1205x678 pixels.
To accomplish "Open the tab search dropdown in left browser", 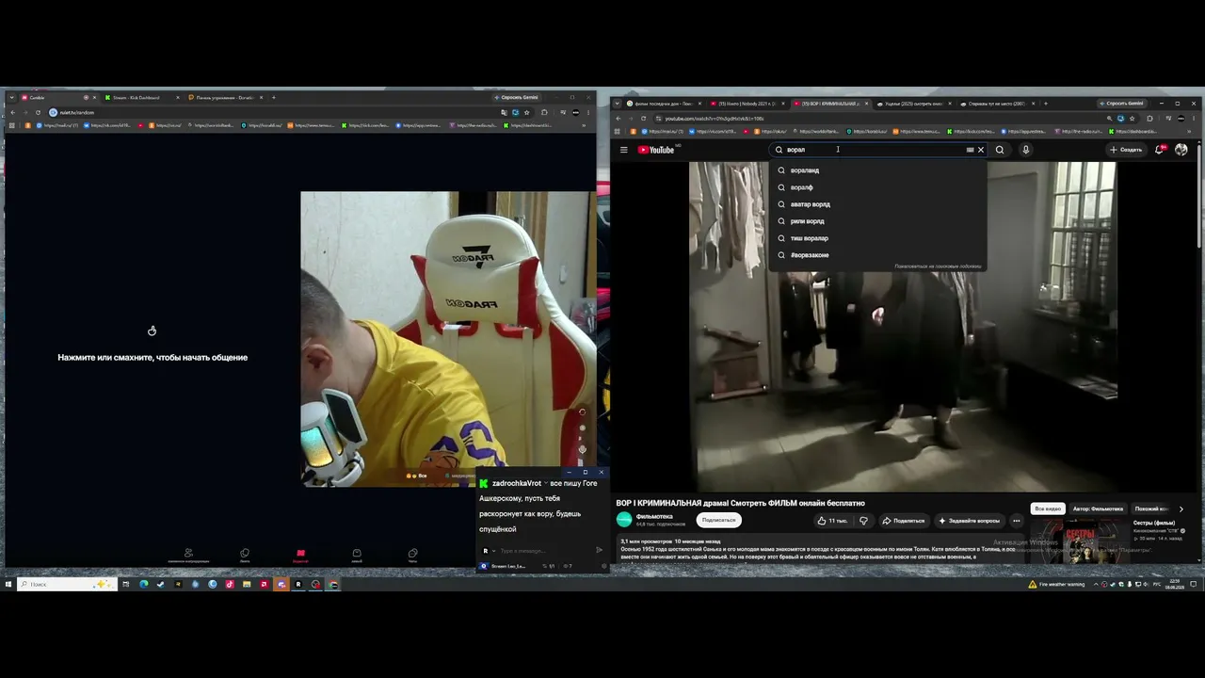I will tap(11, 98).
